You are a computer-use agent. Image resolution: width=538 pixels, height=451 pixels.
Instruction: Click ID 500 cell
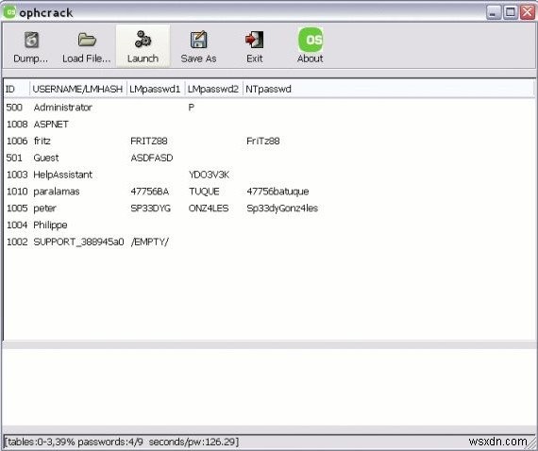pyautogui.click(x=14, y=108)
